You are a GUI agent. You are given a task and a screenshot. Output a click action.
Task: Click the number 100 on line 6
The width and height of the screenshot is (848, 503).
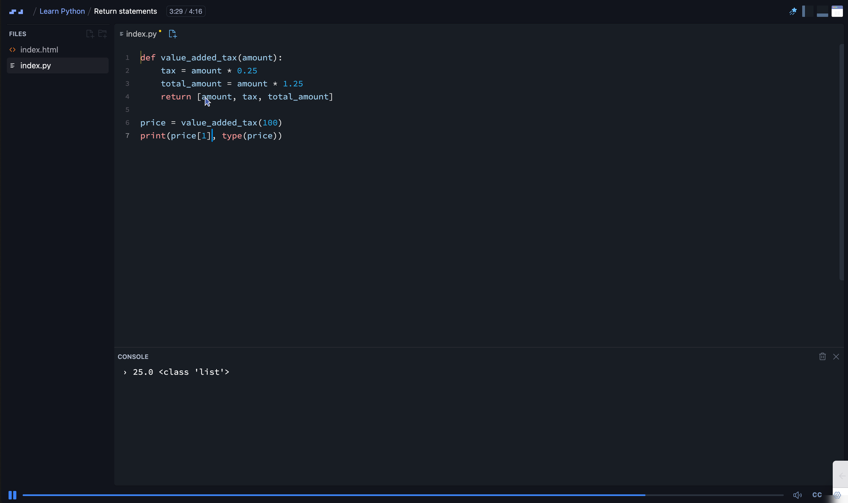point(270,123)
